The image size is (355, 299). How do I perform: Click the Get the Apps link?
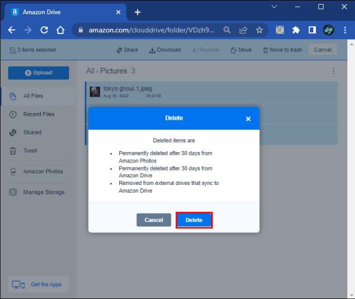[39, 284]
